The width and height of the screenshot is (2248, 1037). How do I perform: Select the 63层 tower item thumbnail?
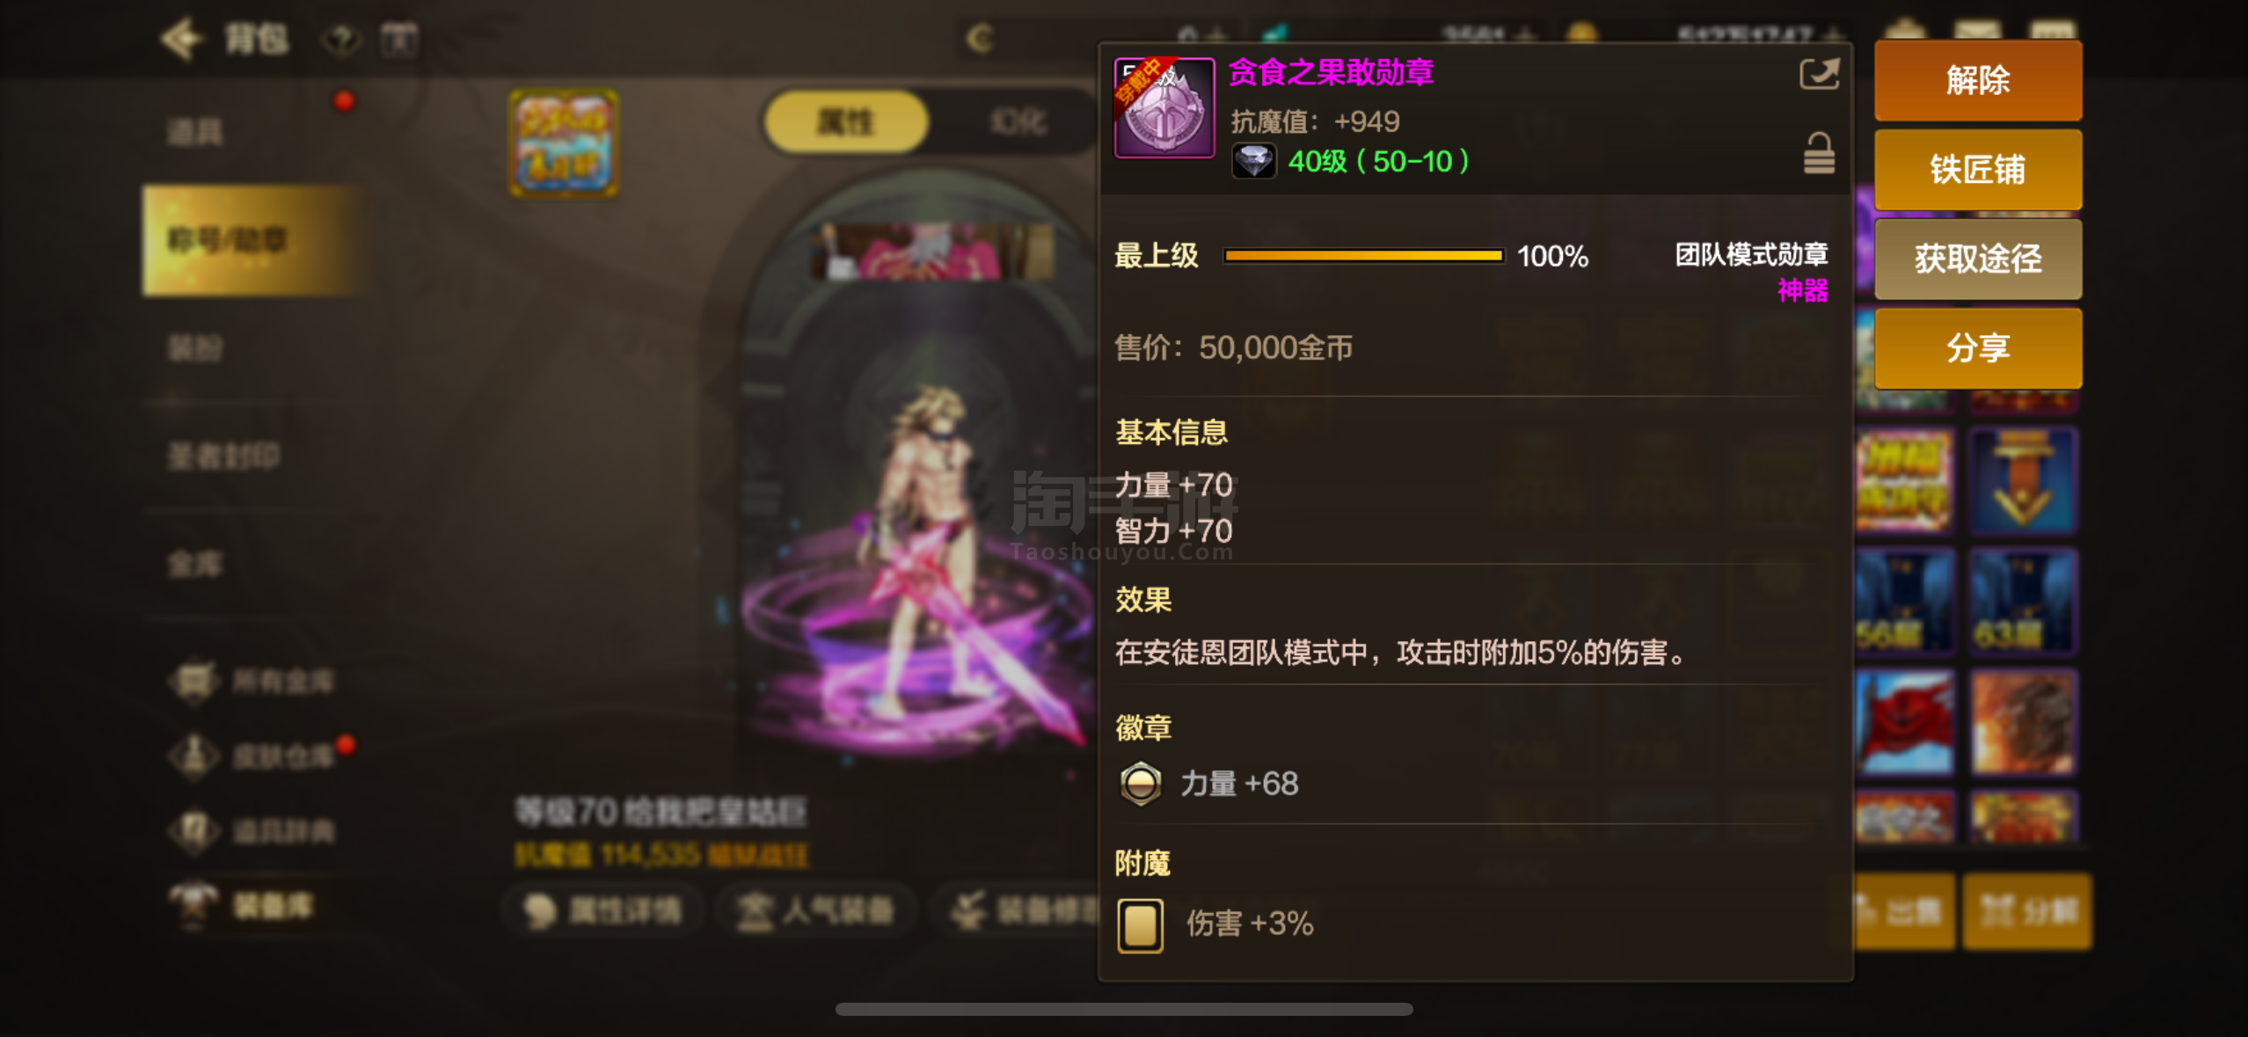[2024, 602]
